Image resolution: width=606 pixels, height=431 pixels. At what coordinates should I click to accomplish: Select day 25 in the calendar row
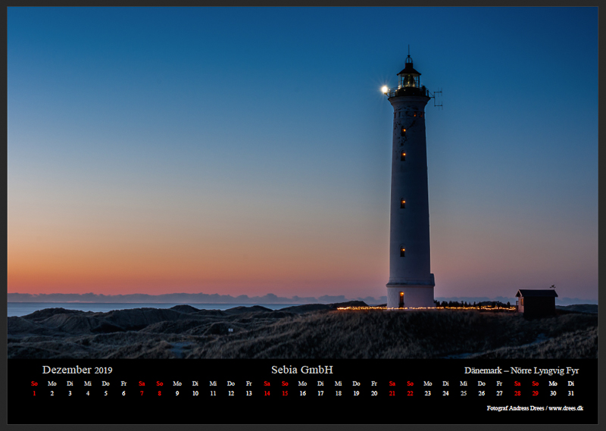464,393
